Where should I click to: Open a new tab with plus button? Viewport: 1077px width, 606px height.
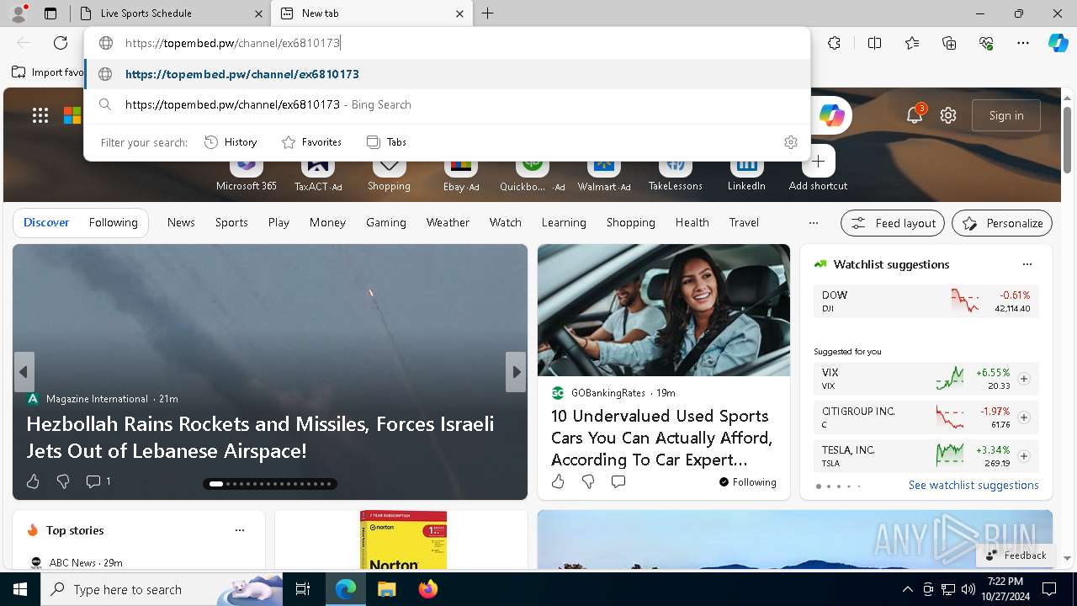pos(488,13)
